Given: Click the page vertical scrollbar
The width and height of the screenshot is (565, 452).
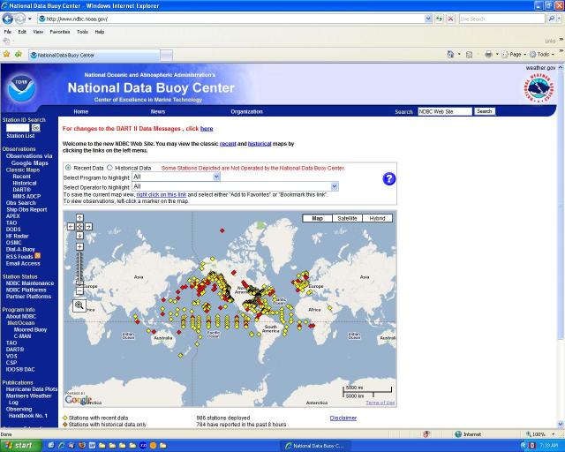Looking at the screenshot, I should click(561, 245).
